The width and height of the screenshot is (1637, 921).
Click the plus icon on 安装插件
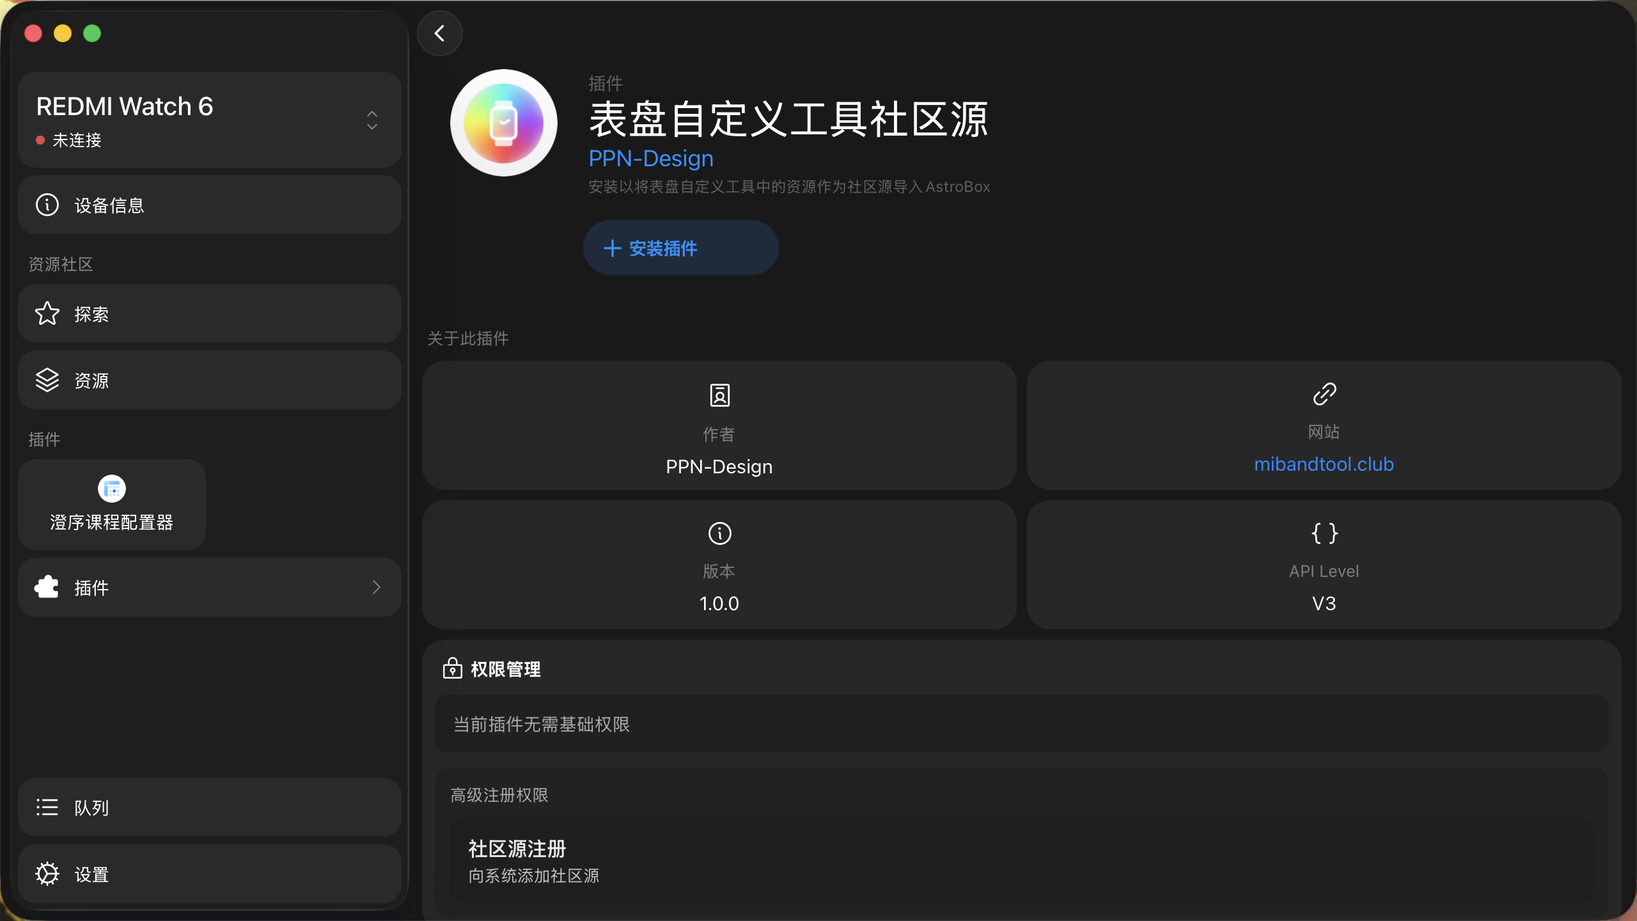[x=612, y=248]
